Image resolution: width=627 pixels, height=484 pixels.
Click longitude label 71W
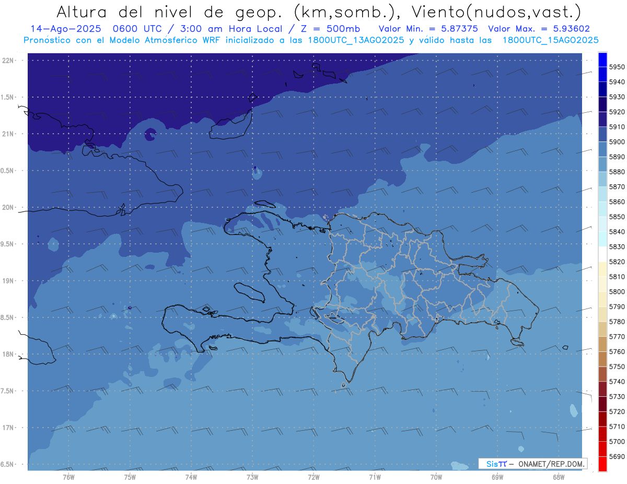click(375, 476)
